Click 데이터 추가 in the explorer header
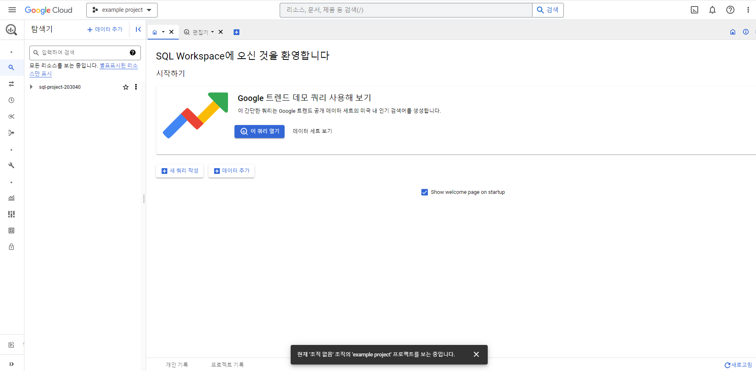756x371 pixels. pos(105,29)
